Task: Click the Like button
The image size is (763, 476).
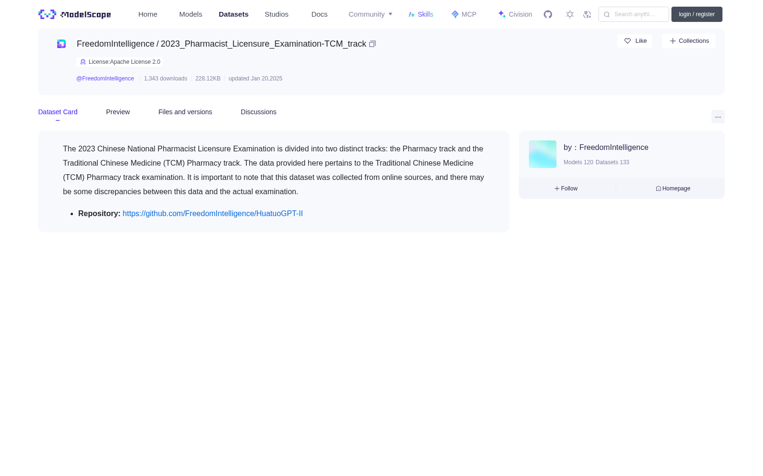Action: [x=635, y=41]
